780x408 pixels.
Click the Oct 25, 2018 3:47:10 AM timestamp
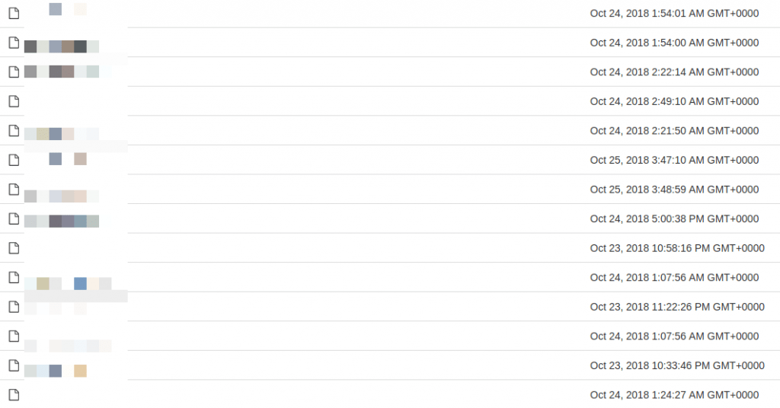(x=674, y=160)
